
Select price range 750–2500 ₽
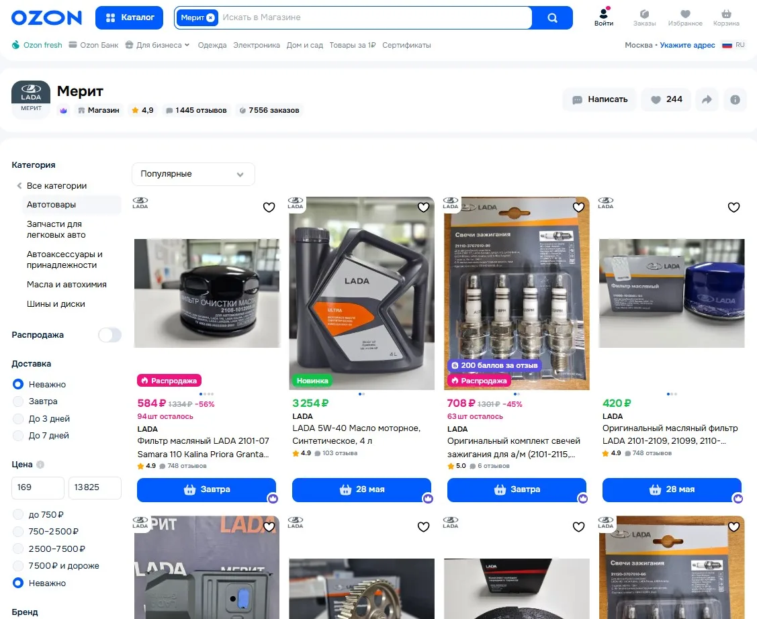click(x=18, y=532)
